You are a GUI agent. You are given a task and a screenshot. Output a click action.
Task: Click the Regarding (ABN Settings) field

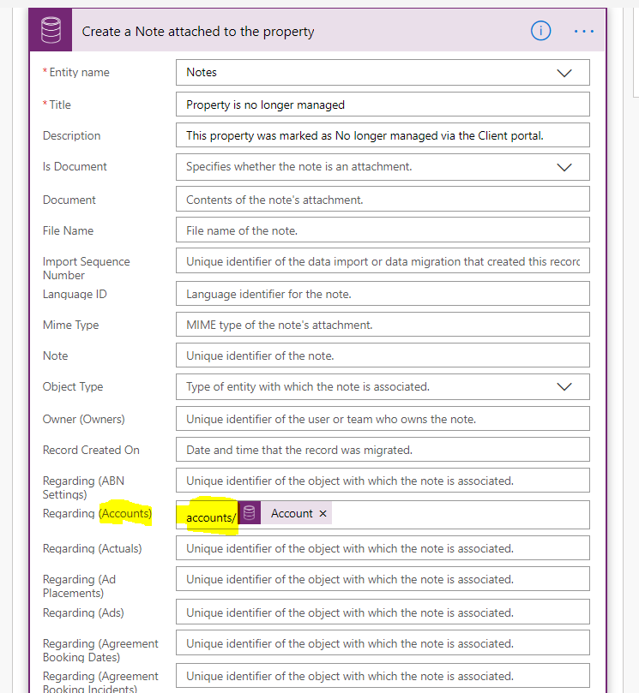383,481
